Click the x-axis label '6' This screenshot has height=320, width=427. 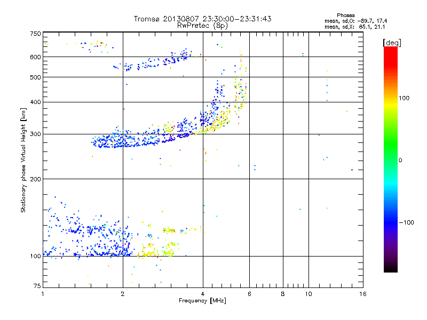point(249,294)
